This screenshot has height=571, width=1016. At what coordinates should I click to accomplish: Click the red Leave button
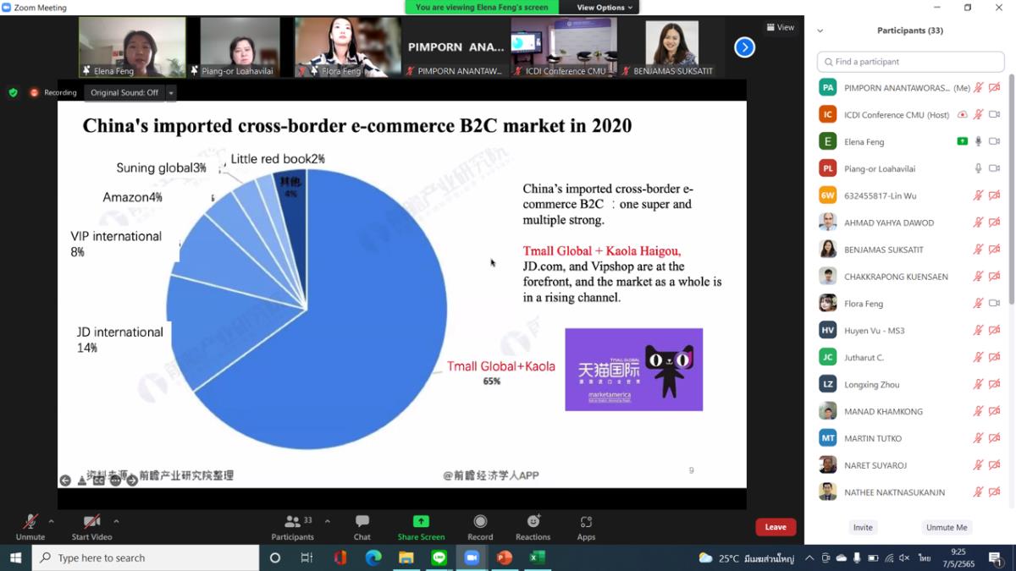click(x=776, y=527)
